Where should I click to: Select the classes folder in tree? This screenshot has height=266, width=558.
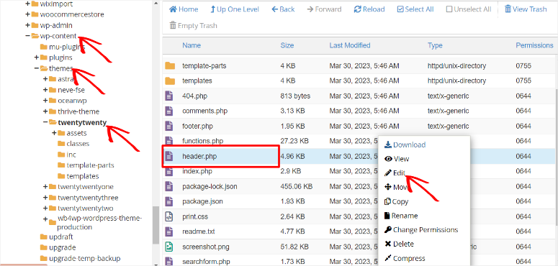pos(73,144)
